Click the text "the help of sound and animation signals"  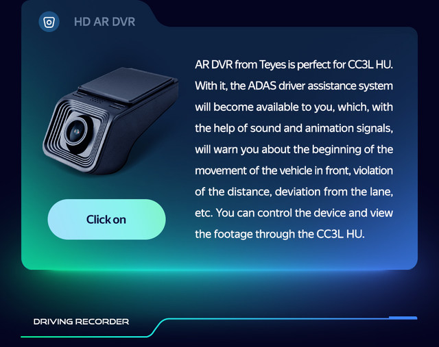(x=293, y=128)
